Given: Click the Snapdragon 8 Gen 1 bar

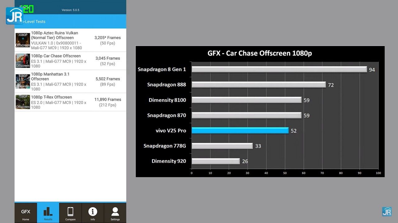Looking at the screenshot, I should point(279,69).
